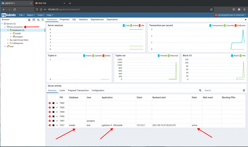
Task: Open the Tools menu
Action: pyautogui.click(x=40, y=15)
